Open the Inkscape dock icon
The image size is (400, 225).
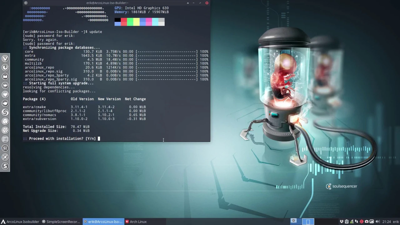click(5, 94)
